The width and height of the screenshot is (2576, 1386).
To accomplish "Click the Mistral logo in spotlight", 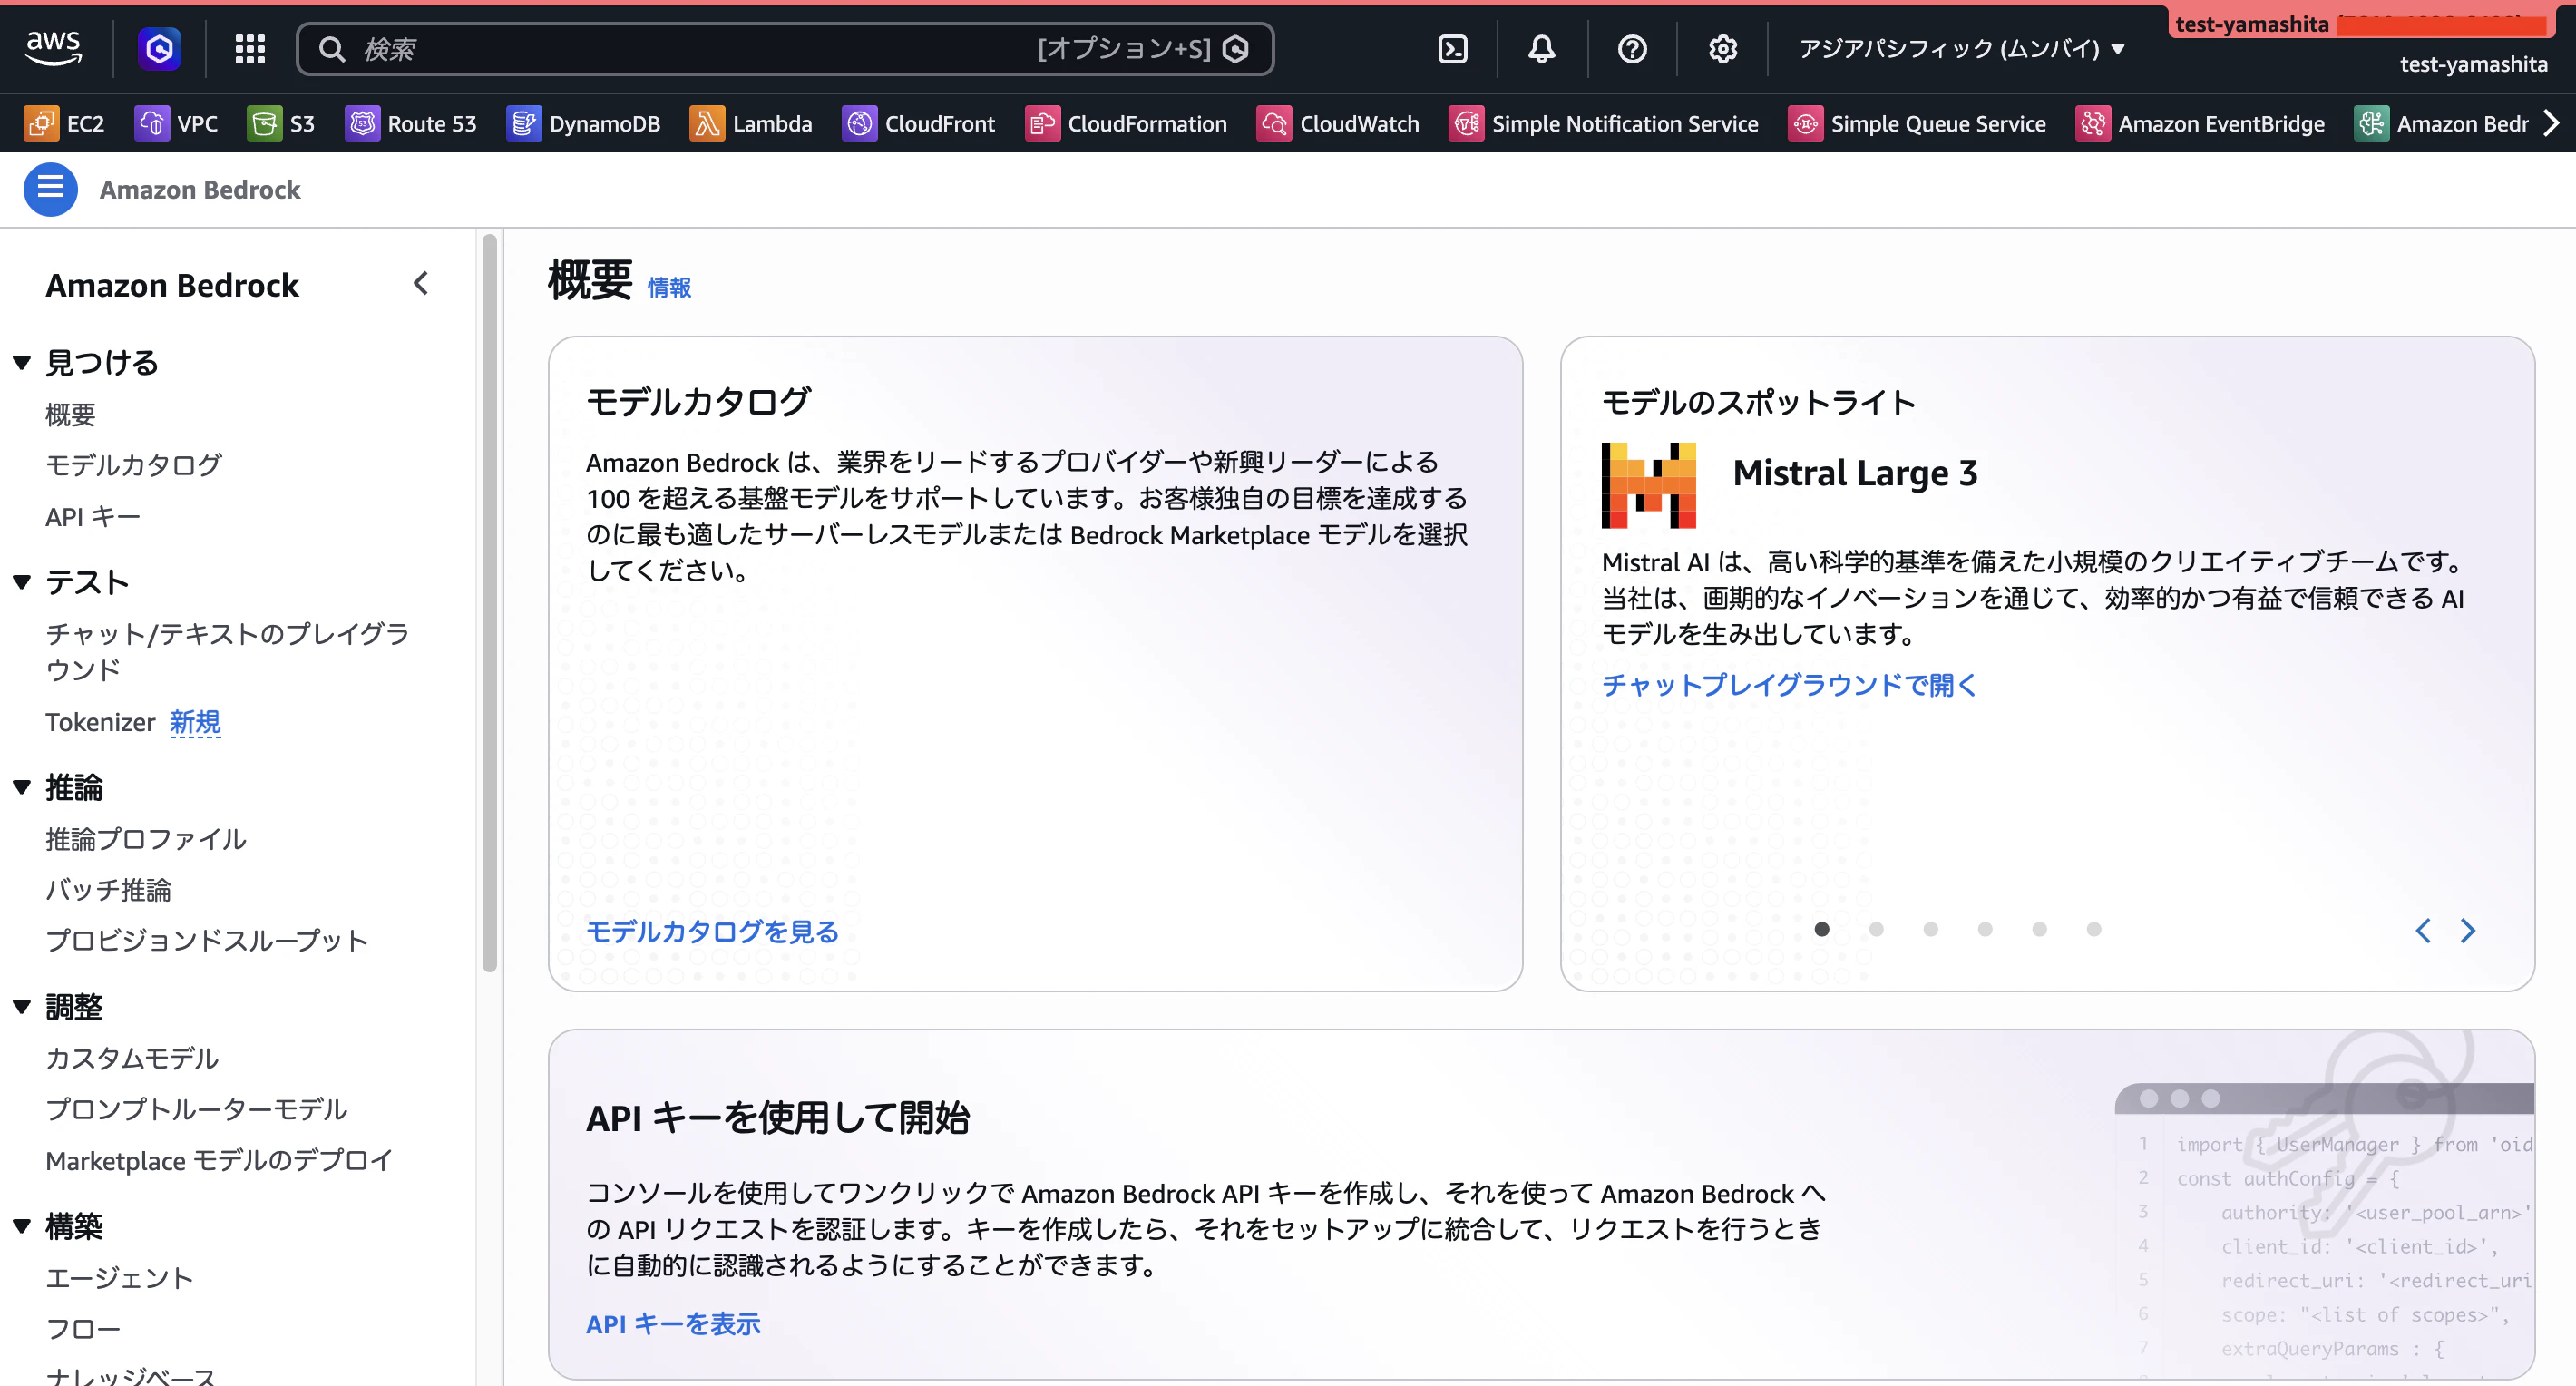I will click(1648, 485).
